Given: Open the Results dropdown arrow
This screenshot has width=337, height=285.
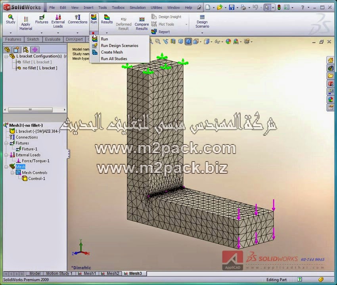Looking at the screenshot, I should click(x=107, y=33).
